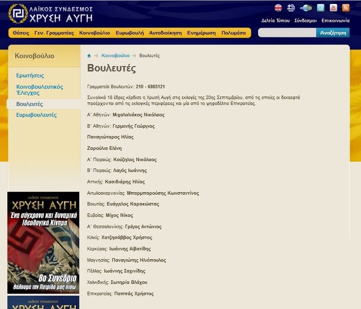Click the phone number 210 - 6985121
Image resolution: width=361 pixels, height=309 pixels.
(150, 87)
